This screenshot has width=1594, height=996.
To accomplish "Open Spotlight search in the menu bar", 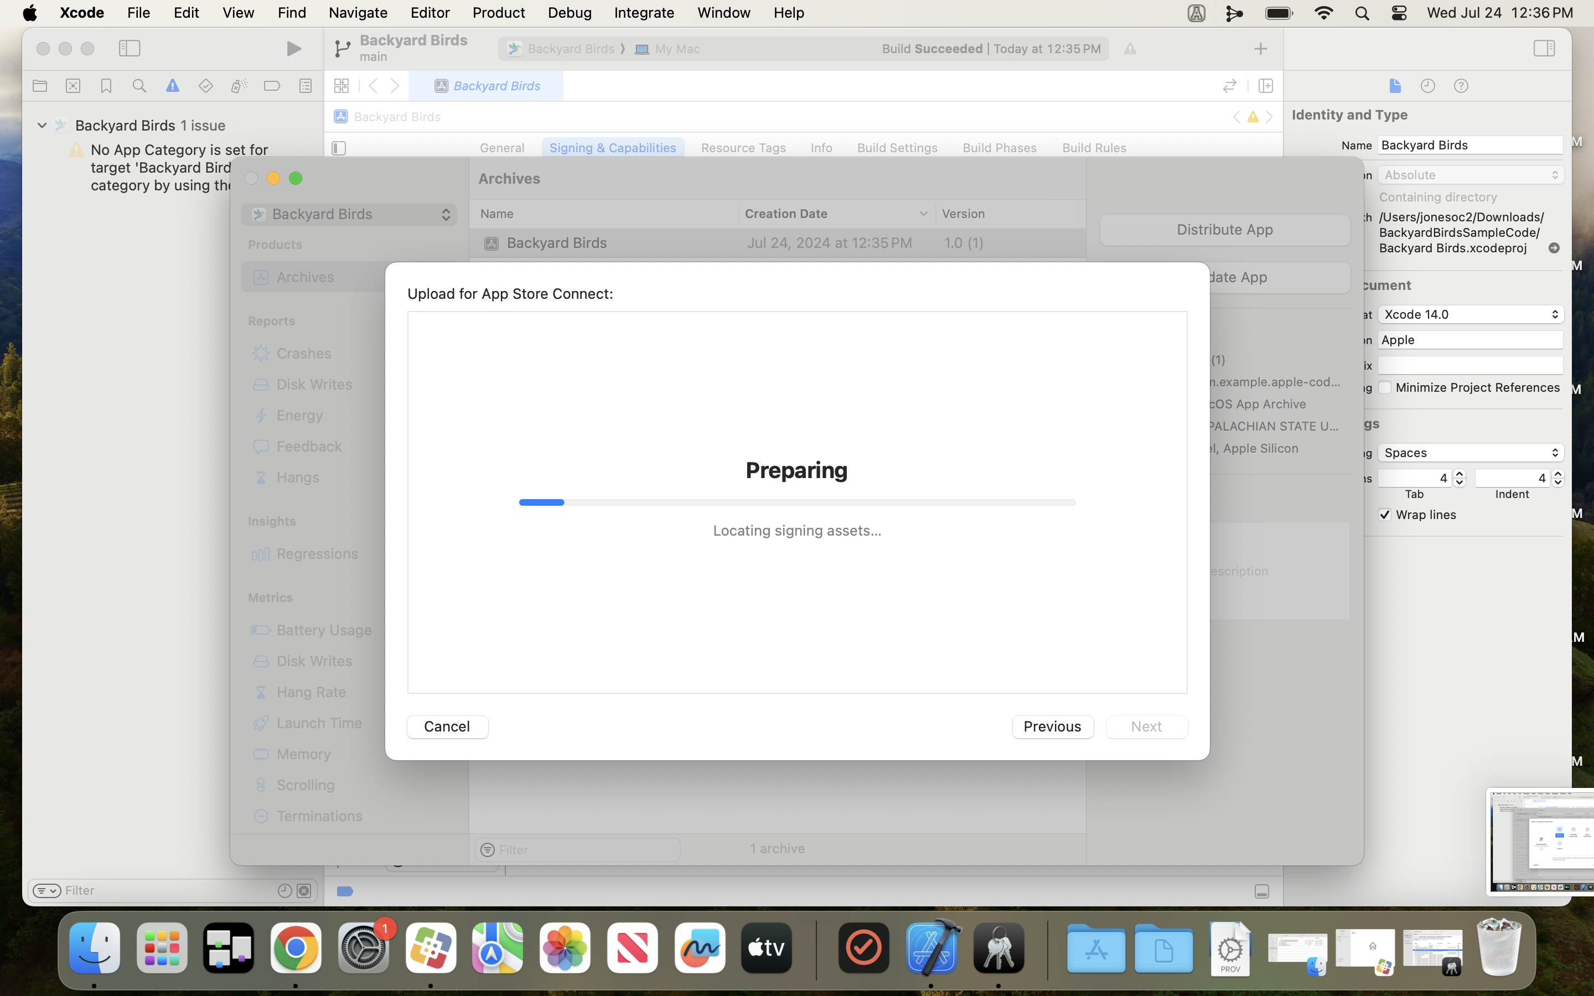I will 1361,13.
